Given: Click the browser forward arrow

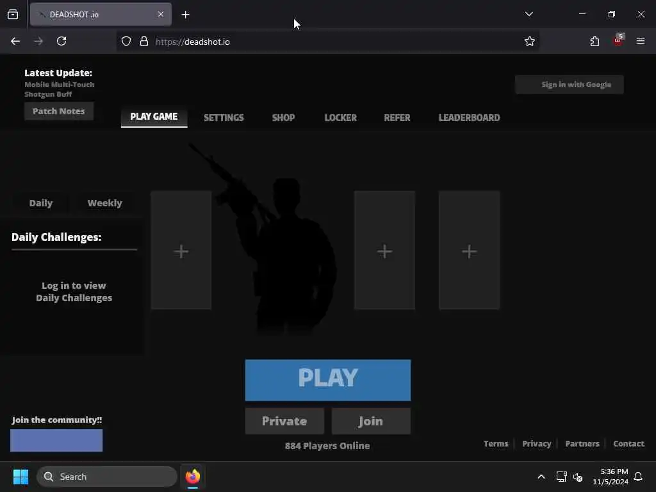Looking at the screenshot, I should [38, 41].
